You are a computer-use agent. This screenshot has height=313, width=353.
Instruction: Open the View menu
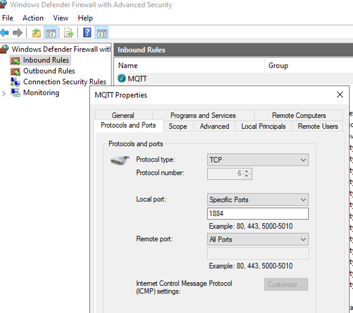[60, 18]
